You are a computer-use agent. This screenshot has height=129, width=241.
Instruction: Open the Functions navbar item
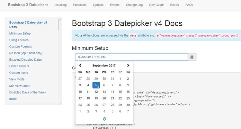[x=80, y=5]
